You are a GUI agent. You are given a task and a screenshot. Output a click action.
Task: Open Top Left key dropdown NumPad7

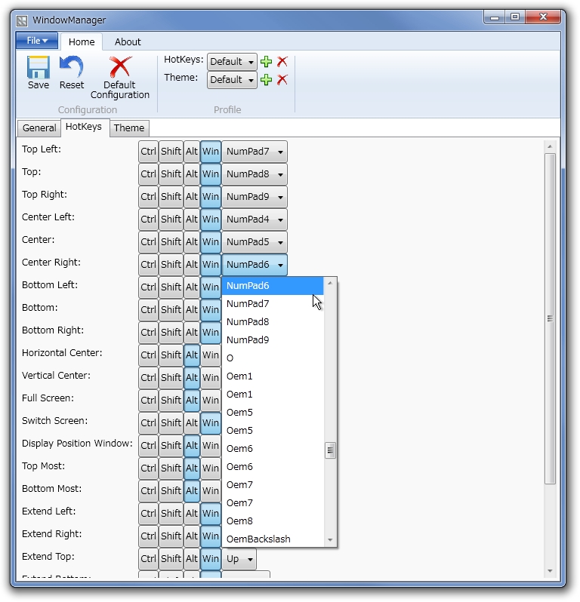[x=255, y=152]
